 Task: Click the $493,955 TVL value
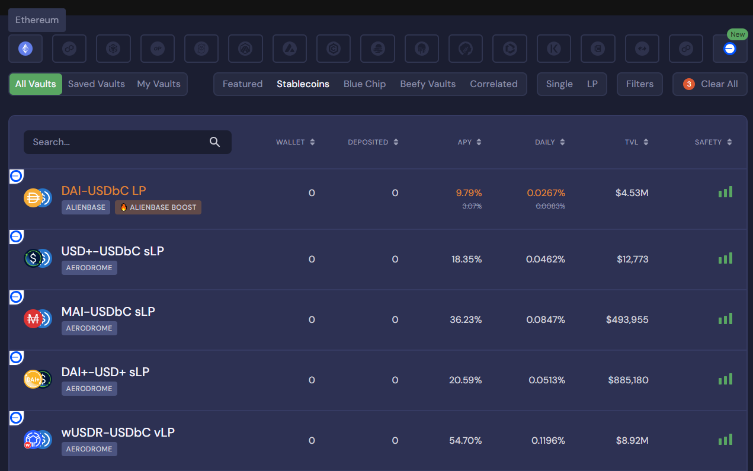[627, 320]
